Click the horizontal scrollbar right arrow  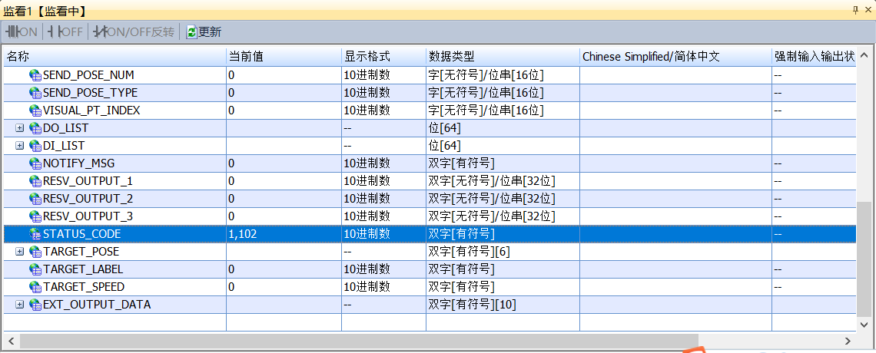click(x=848, y=341)
